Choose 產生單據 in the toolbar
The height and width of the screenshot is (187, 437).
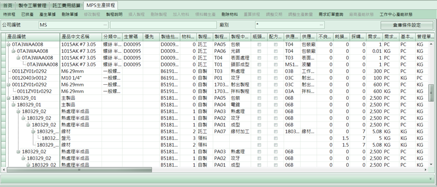[x=47, y=14]
